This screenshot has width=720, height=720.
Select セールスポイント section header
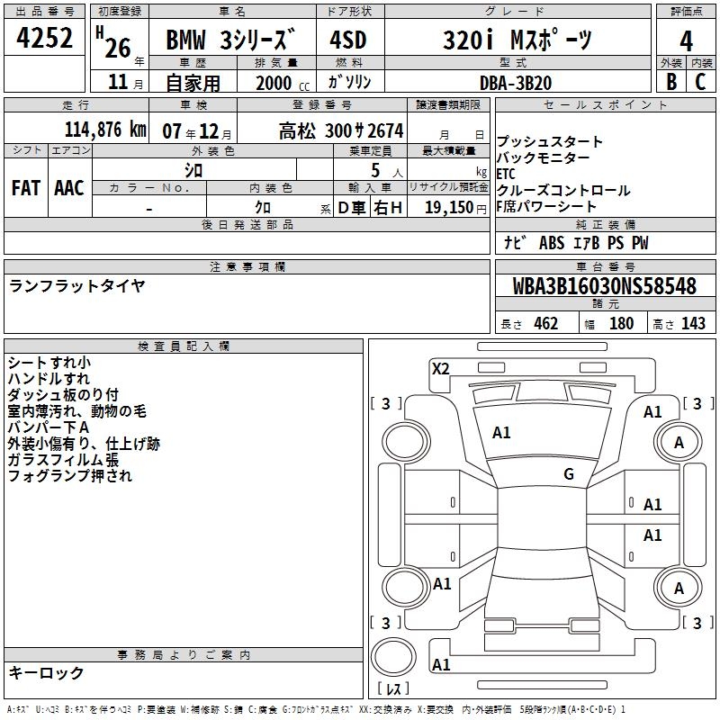click(x=605, y=104)
